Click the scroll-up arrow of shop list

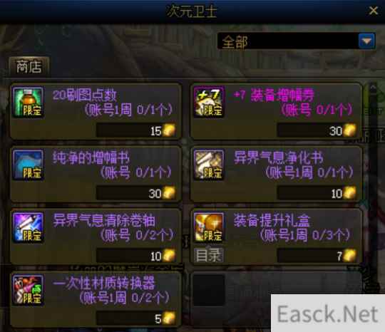373,88
